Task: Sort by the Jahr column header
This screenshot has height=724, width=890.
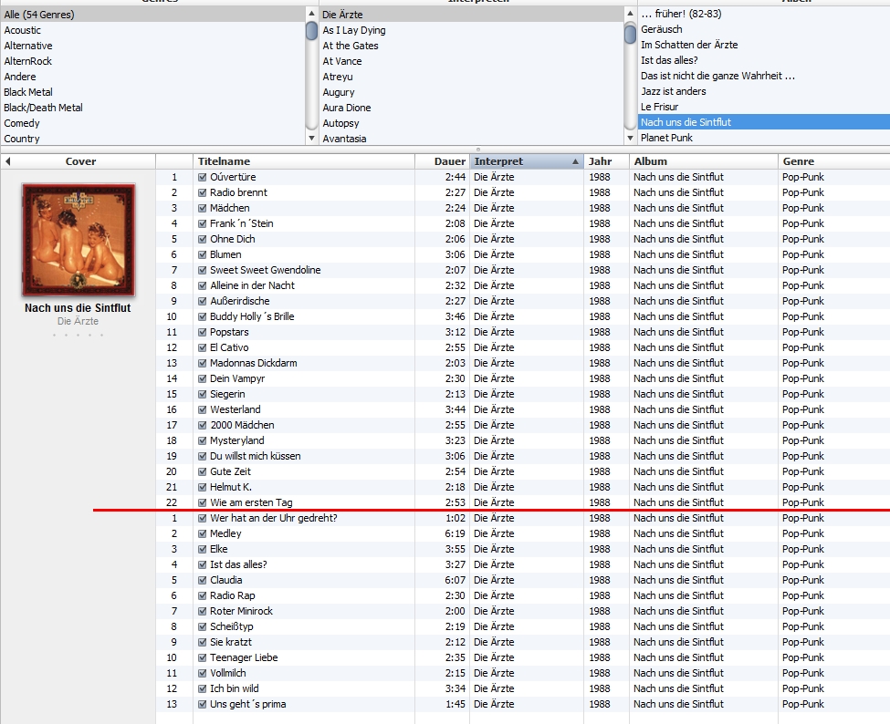Action: tap(607, 161)
